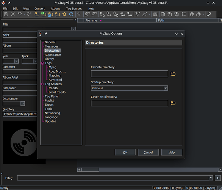
Task: Click the Undo arrow in the toolbar
Action: pyautogui.click(x=20, y=14)
